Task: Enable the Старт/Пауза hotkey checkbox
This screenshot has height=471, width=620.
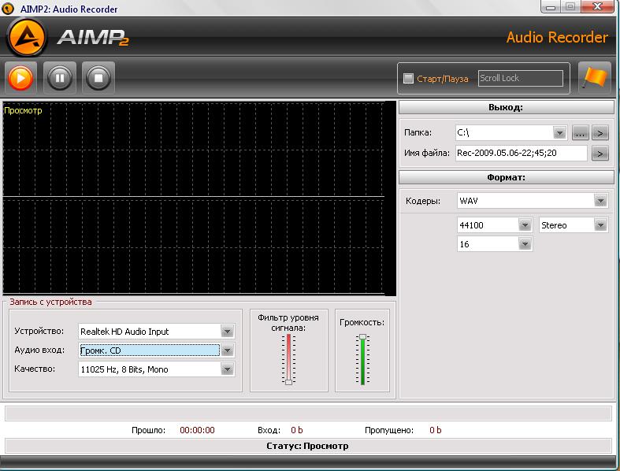Action: 408,79
